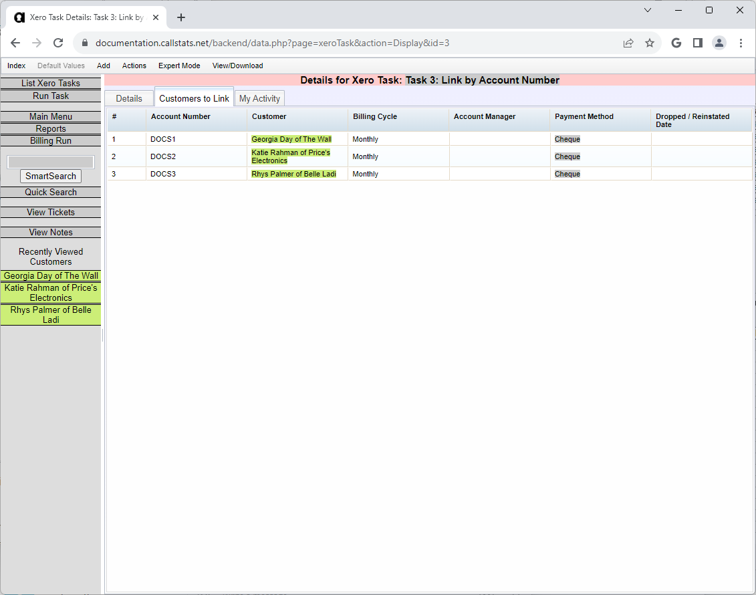
Task: Click the share page icon
Action: pos(628,43)
